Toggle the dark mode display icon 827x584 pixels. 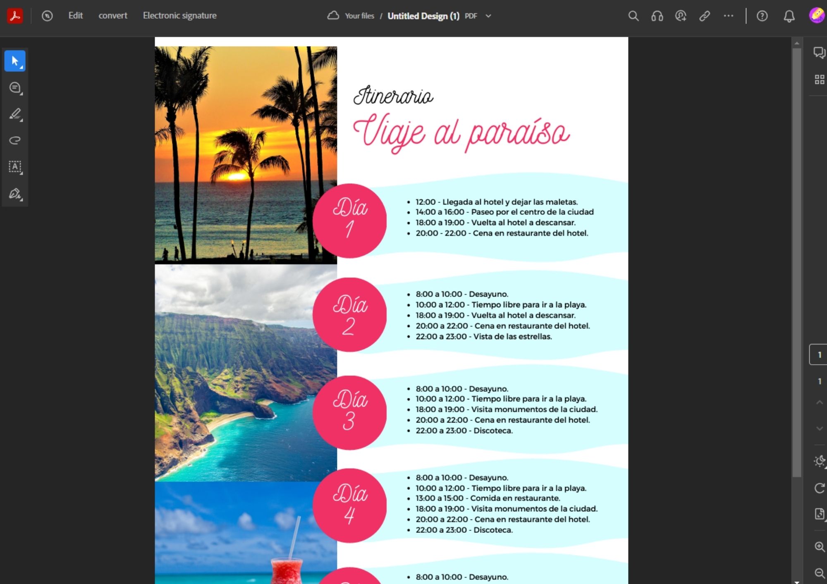pos(820,461)
